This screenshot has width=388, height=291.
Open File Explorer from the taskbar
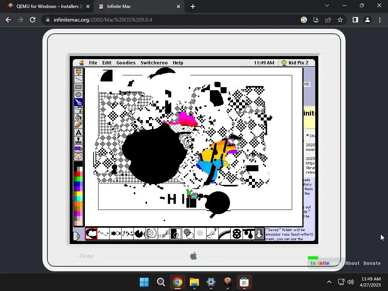pyautogui.click(x=194, y=282)
